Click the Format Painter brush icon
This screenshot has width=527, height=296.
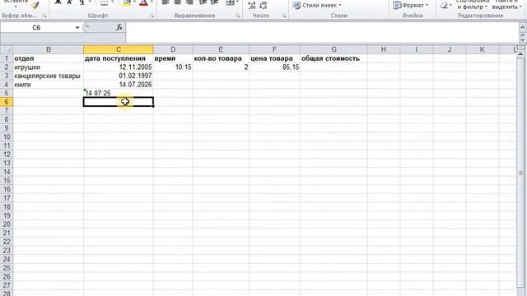(35, 5)
